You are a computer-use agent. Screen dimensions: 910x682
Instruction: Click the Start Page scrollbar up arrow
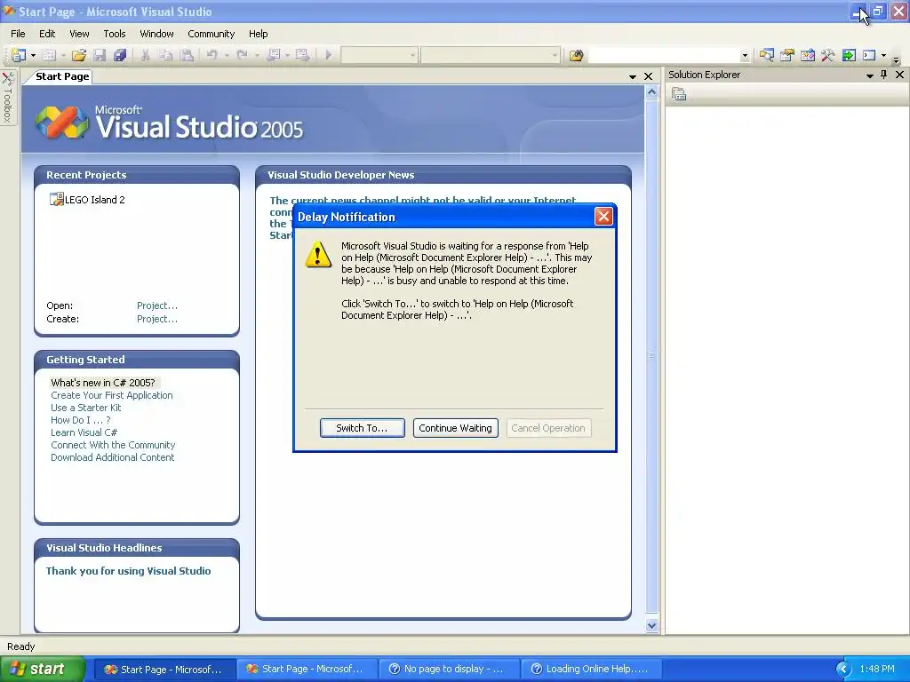click(x=651, y=92)
